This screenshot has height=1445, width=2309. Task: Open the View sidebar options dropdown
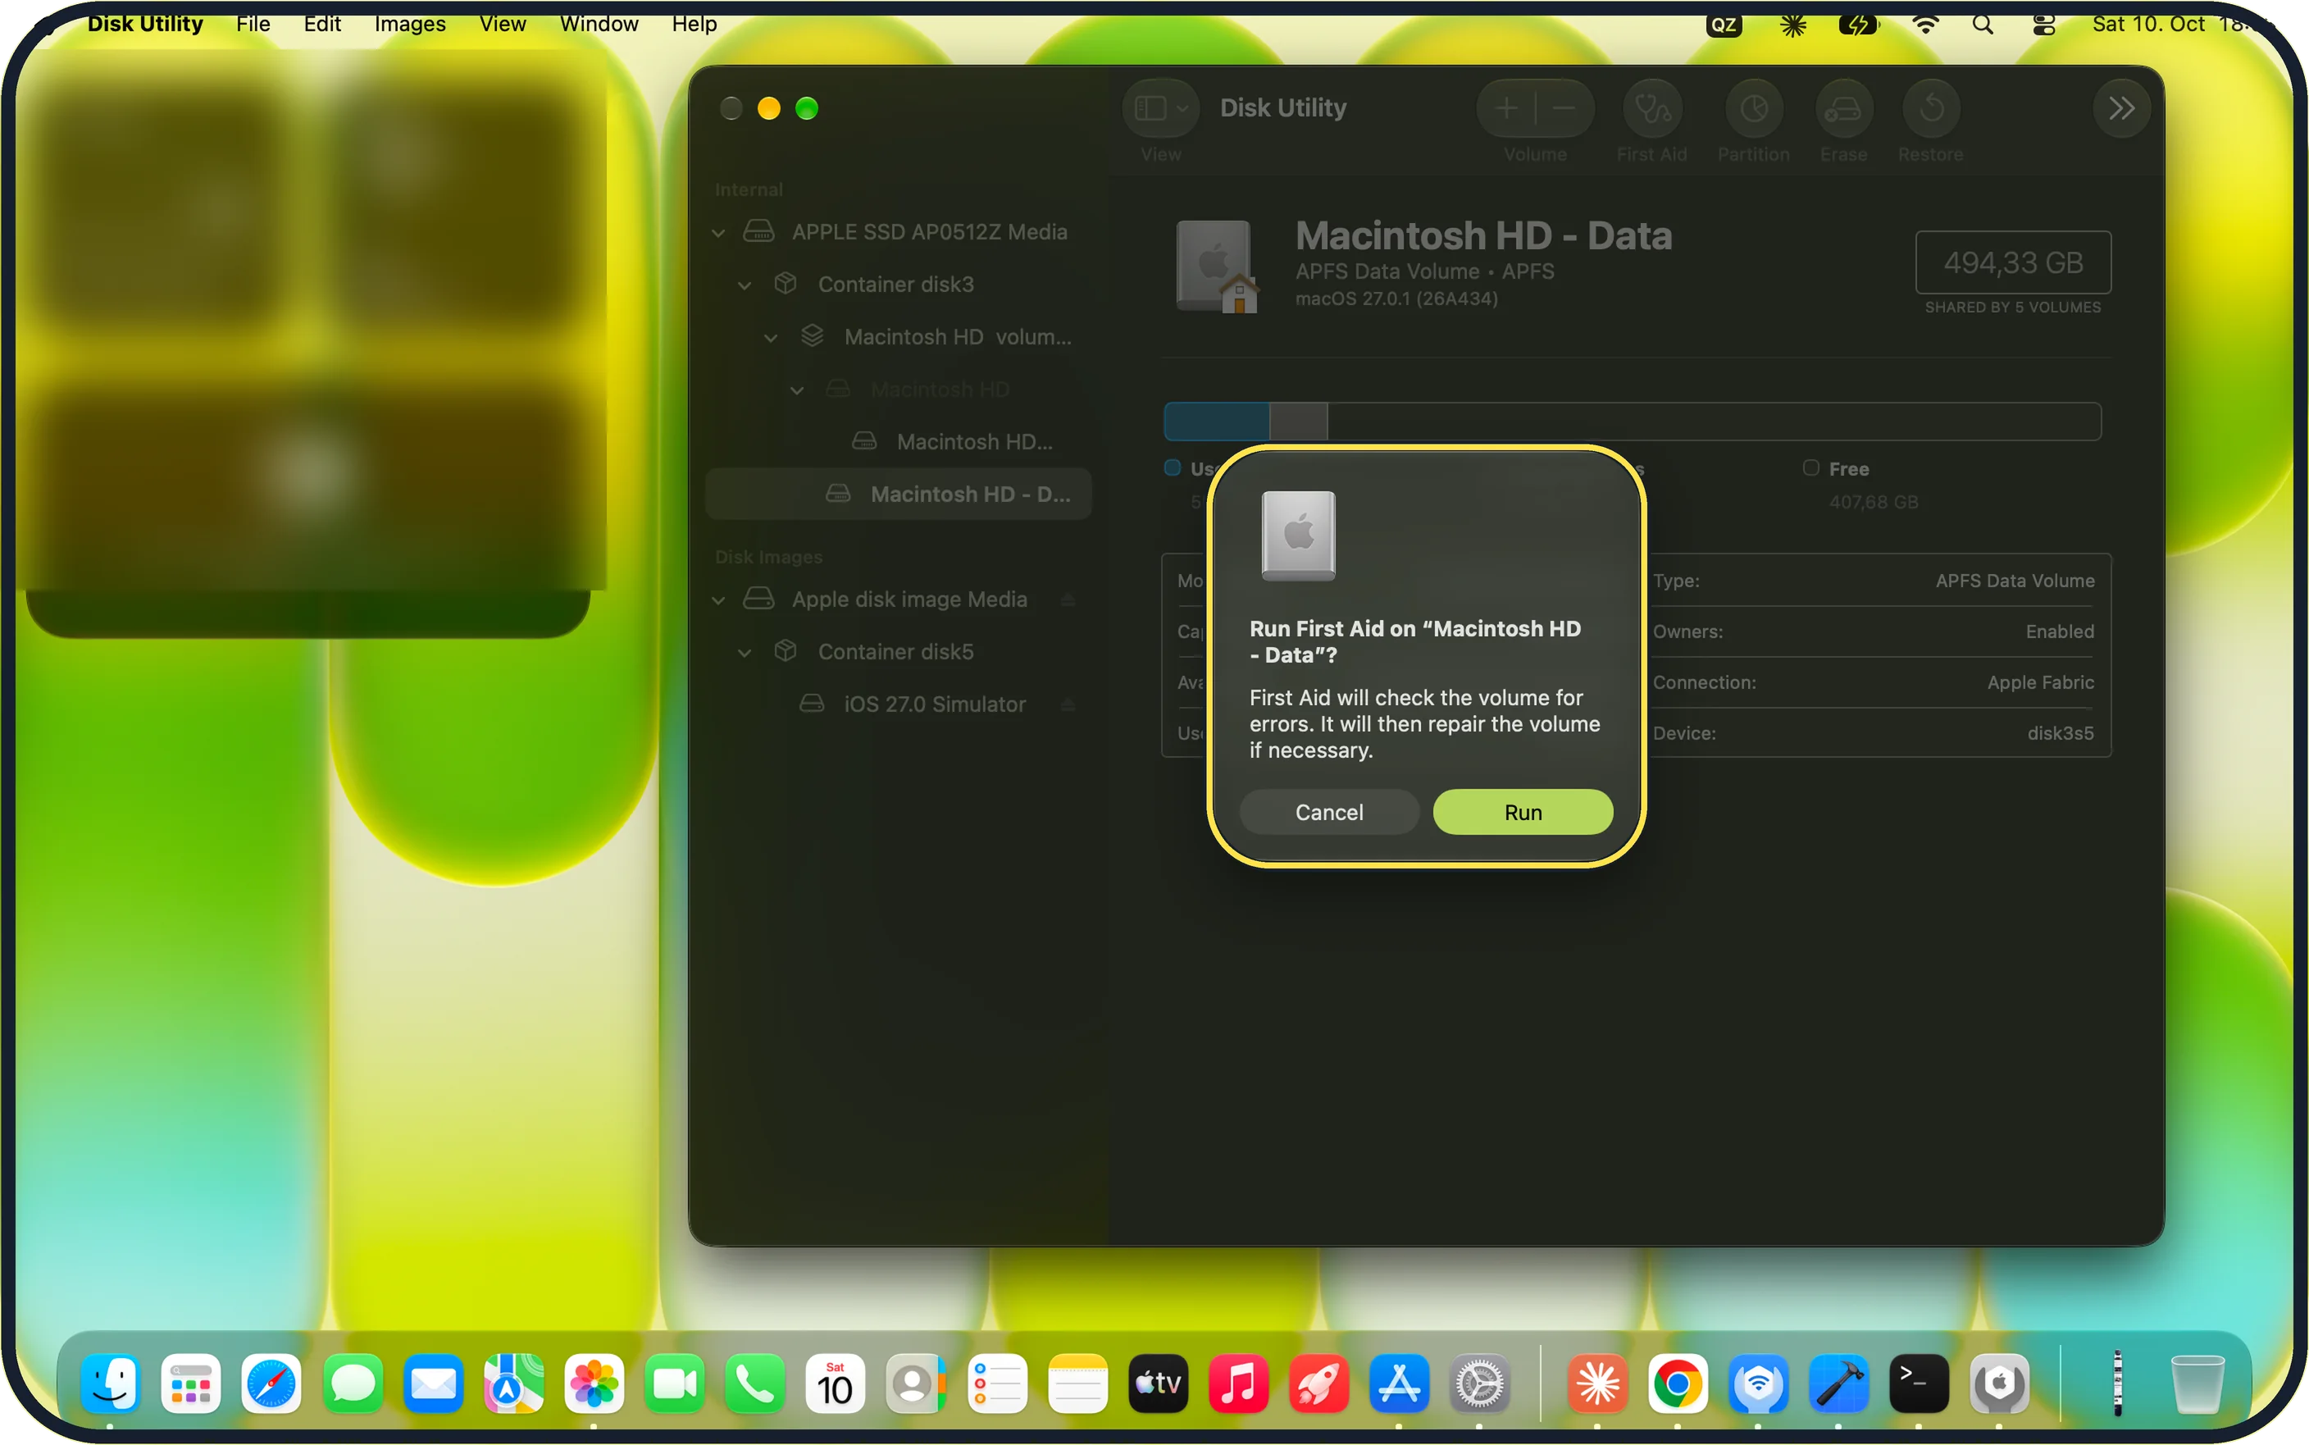click(x=1161, y=109)
